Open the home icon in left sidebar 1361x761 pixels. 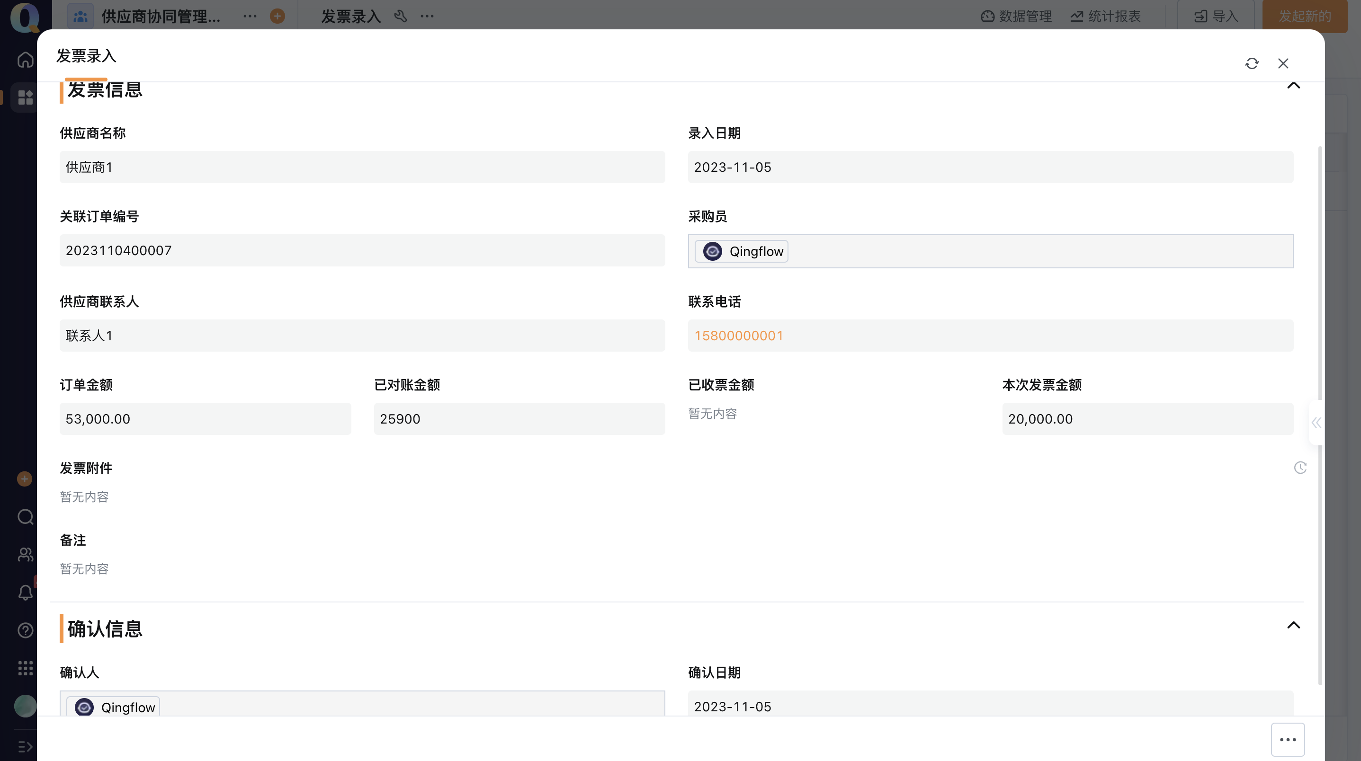pyautogui.click(x=26, y=60)
